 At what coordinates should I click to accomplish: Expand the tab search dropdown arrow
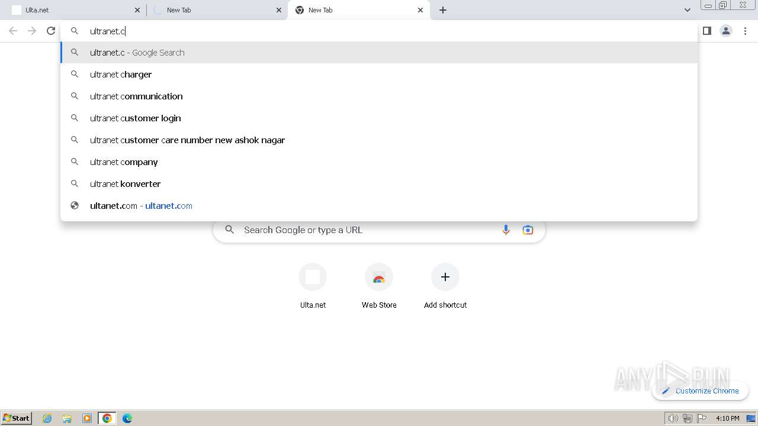[687, 10]
